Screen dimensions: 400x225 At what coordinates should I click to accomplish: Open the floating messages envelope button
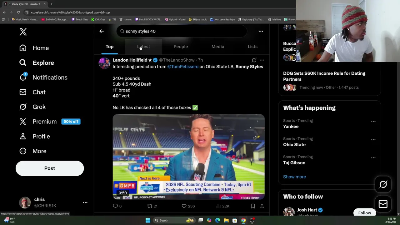pos(383,204)
